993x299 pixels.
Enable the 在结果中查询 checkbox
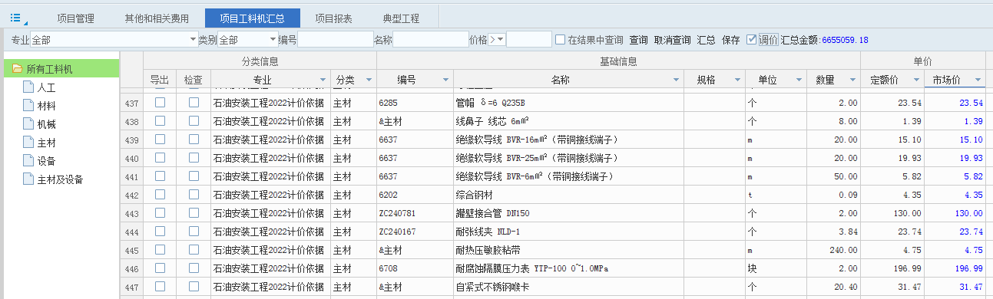561,39
